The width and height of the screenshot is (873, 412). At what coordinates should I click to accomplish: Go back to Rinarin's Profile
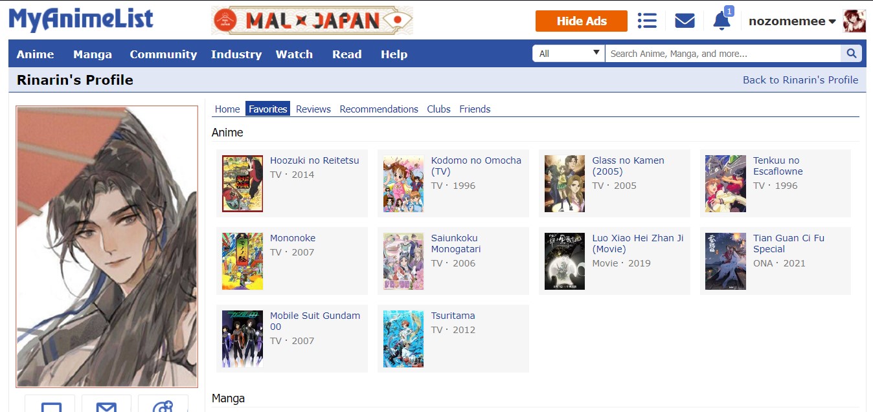coord(800,80)
